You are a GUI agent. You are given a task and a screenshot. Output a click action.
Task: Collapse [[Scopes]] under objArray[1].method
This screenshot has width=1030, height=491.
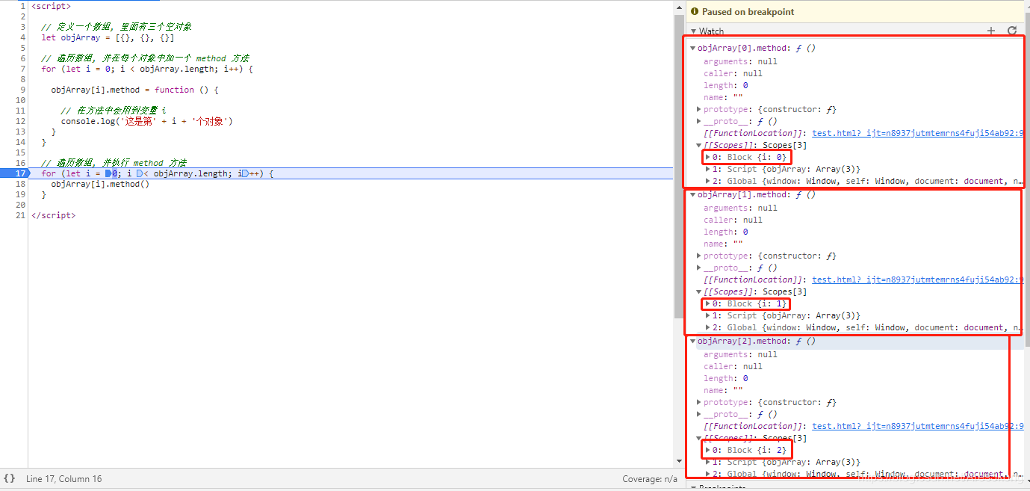pos(699,291)
